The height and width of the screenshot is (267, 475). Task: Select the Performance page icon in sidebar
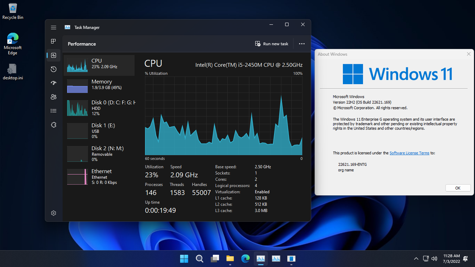point(53,55)
